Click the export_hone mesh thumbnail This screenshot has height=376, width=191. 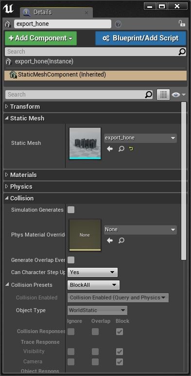(x=85, y=143)
